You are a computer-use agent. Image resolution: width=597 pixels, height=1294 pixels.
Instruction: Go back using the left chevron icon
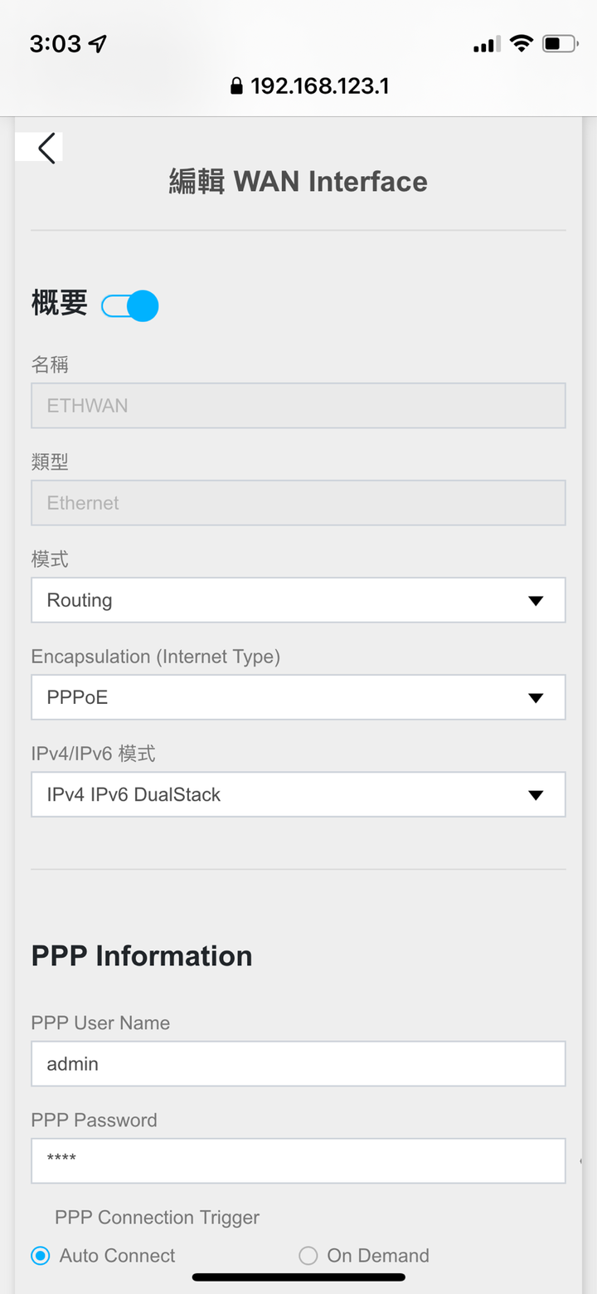tap(46, 148)
